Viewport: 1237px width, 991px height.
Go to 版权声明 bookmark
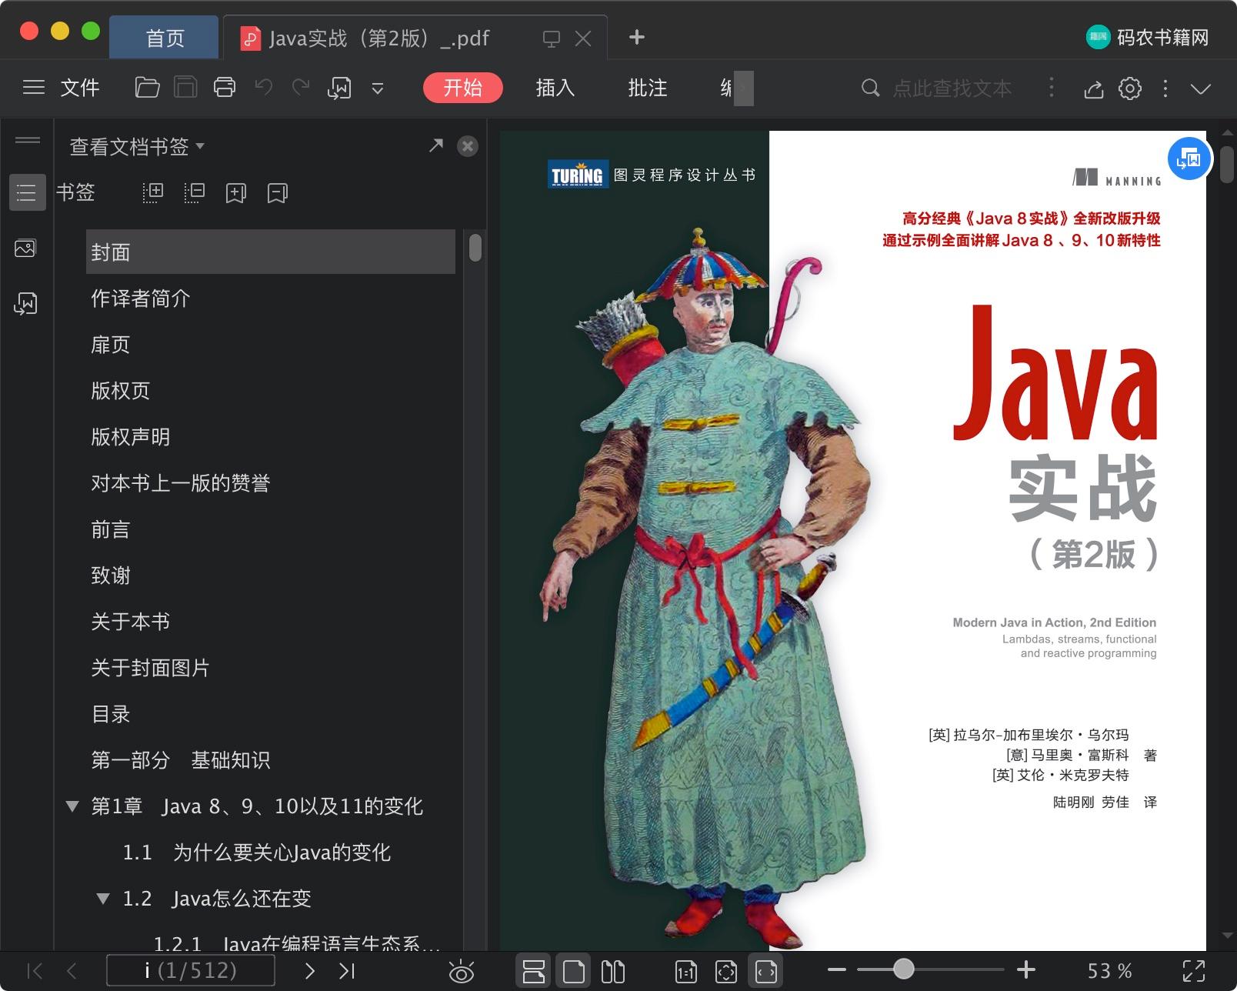point(131,437)
